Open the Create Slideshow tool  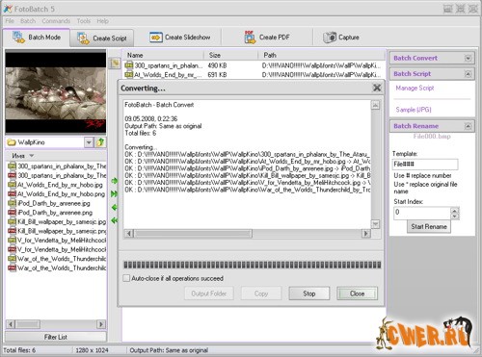[x=179, y=38]
